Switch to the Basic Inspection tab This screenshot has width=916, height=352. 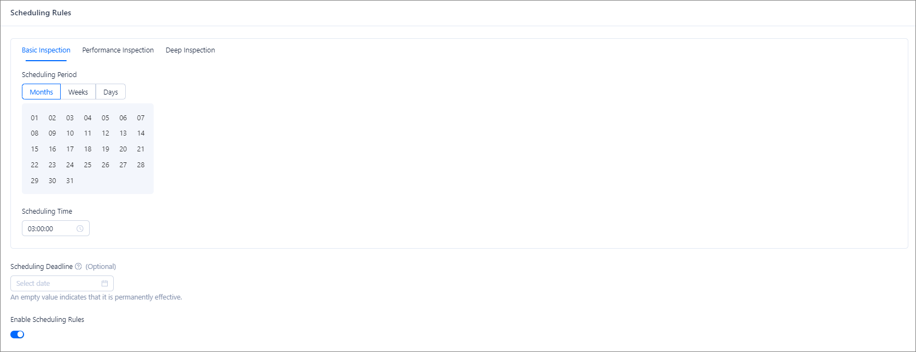click(46, 50)
